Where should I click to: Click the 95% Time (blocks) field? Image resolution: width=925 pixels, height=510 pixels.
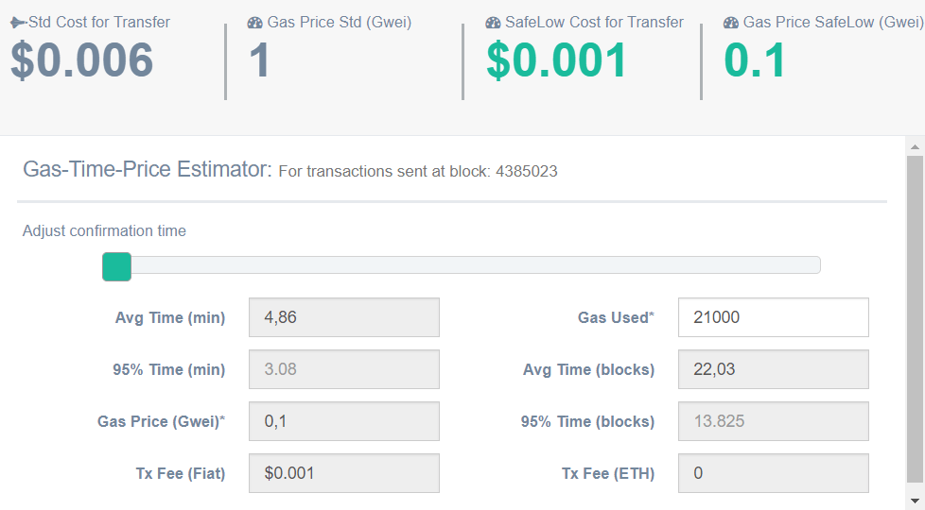(773, 421)
